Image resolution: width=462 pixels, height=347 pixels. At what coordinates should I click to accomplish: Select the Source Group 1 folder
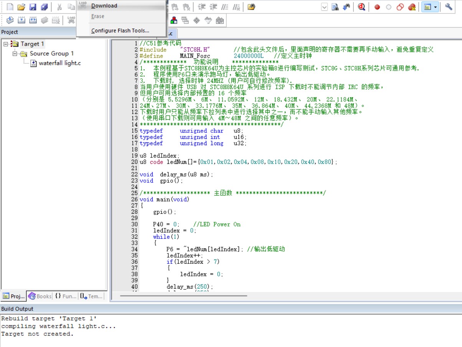tap(52, 53)
